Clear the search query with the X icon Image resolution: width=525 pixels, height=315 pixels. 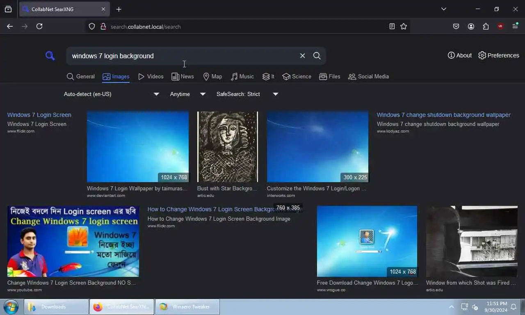tap(303, 56)
